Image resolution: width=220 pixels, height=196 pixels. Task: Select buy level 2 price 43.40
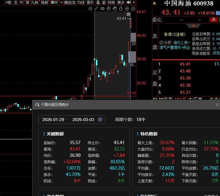tap(185, 71)
